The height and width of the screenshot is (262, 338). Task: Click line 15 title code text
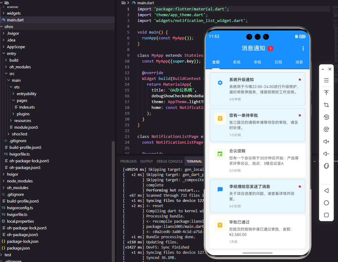[174, 90]
